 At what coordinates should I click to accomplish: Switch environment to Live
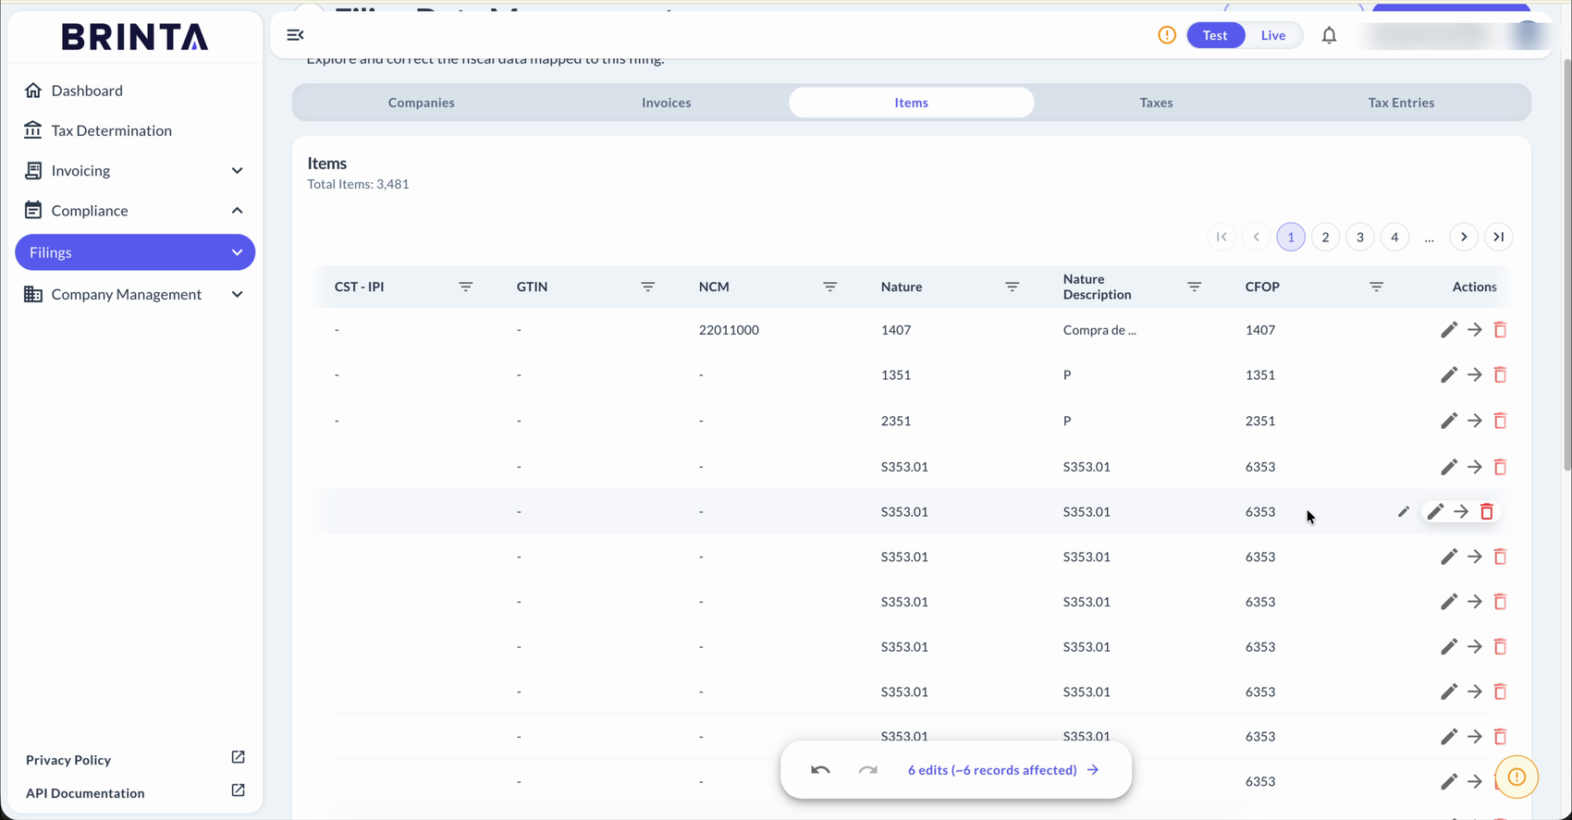[x=1273, y=35]
